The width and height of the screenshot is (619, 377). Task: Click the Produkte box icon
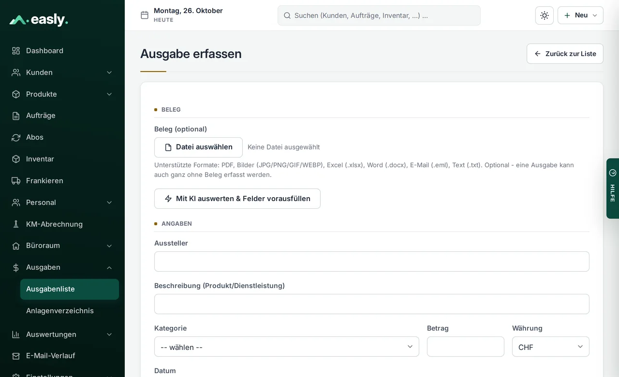pos(16,94)
